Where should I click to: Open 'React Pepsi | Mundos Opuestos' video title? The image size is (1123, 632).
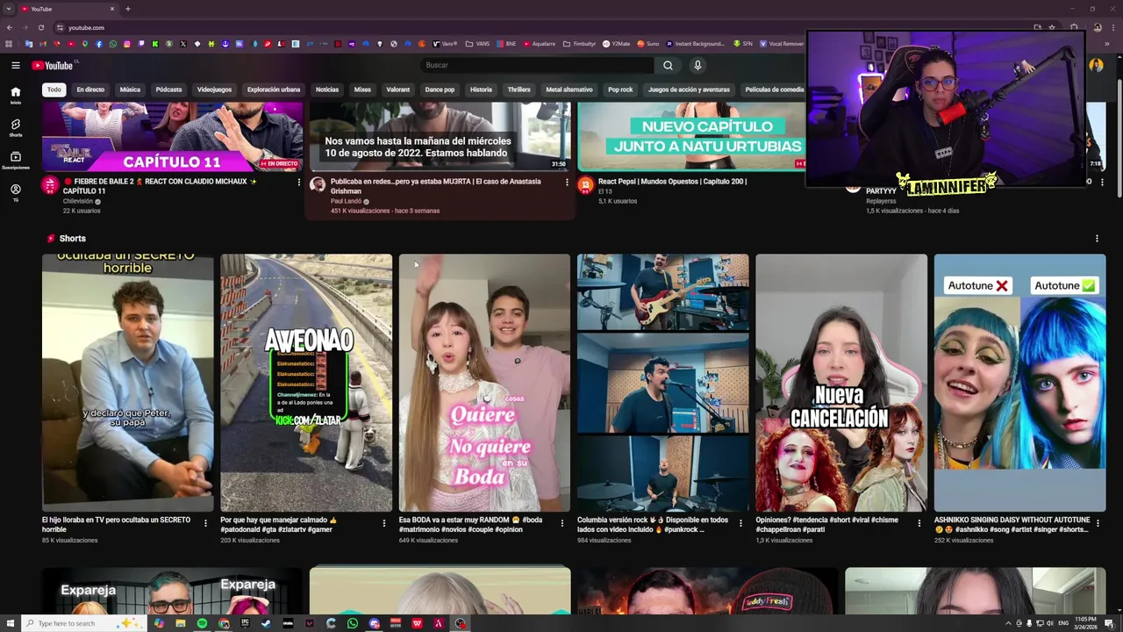(x=672, y=182)
